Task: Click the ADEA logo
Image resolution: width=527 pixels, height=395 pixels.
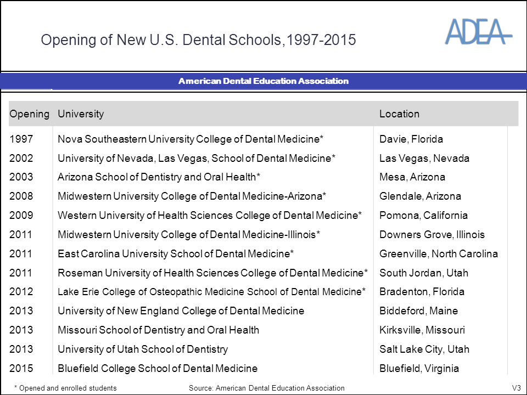Action: click(x=479, y=32)
